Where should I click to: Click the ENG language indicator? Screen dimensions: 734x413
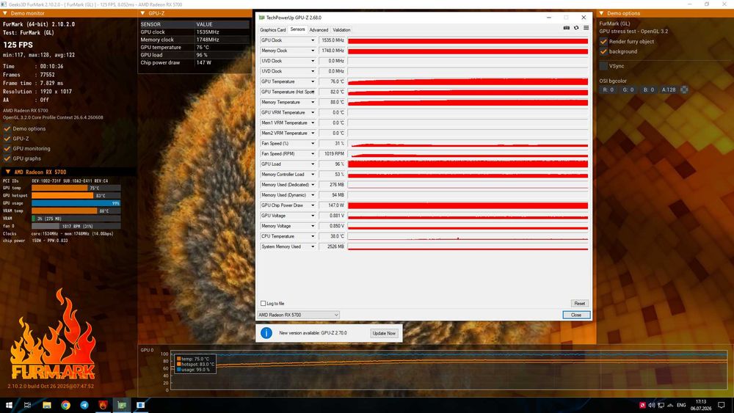681,405
